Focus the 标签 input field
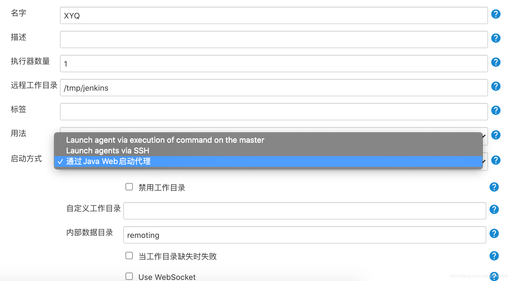Viewport: 511px width, 281px height. point(274,112)
